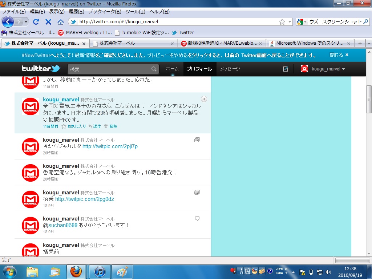Click the IME A般 input mode indicator
372x279 pixels.
pyautogui.click(x=245, y=271)
